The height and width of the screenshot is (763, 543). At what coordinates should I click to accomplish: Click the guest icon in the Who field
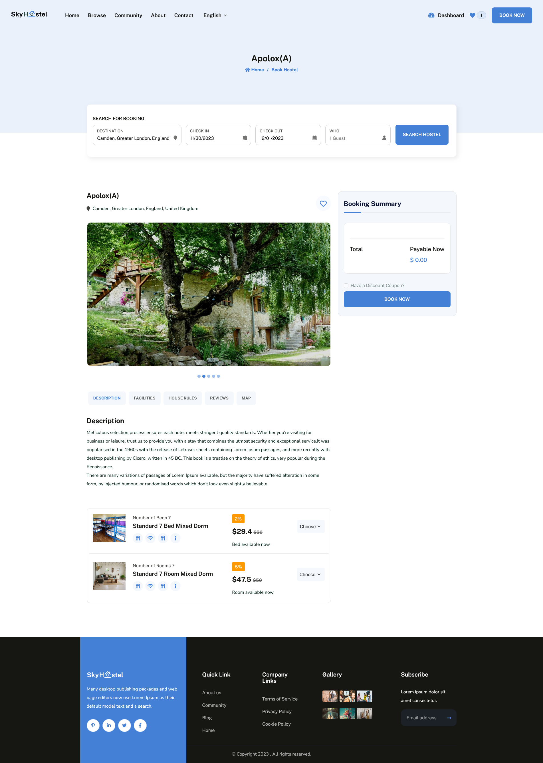[384, 138]
